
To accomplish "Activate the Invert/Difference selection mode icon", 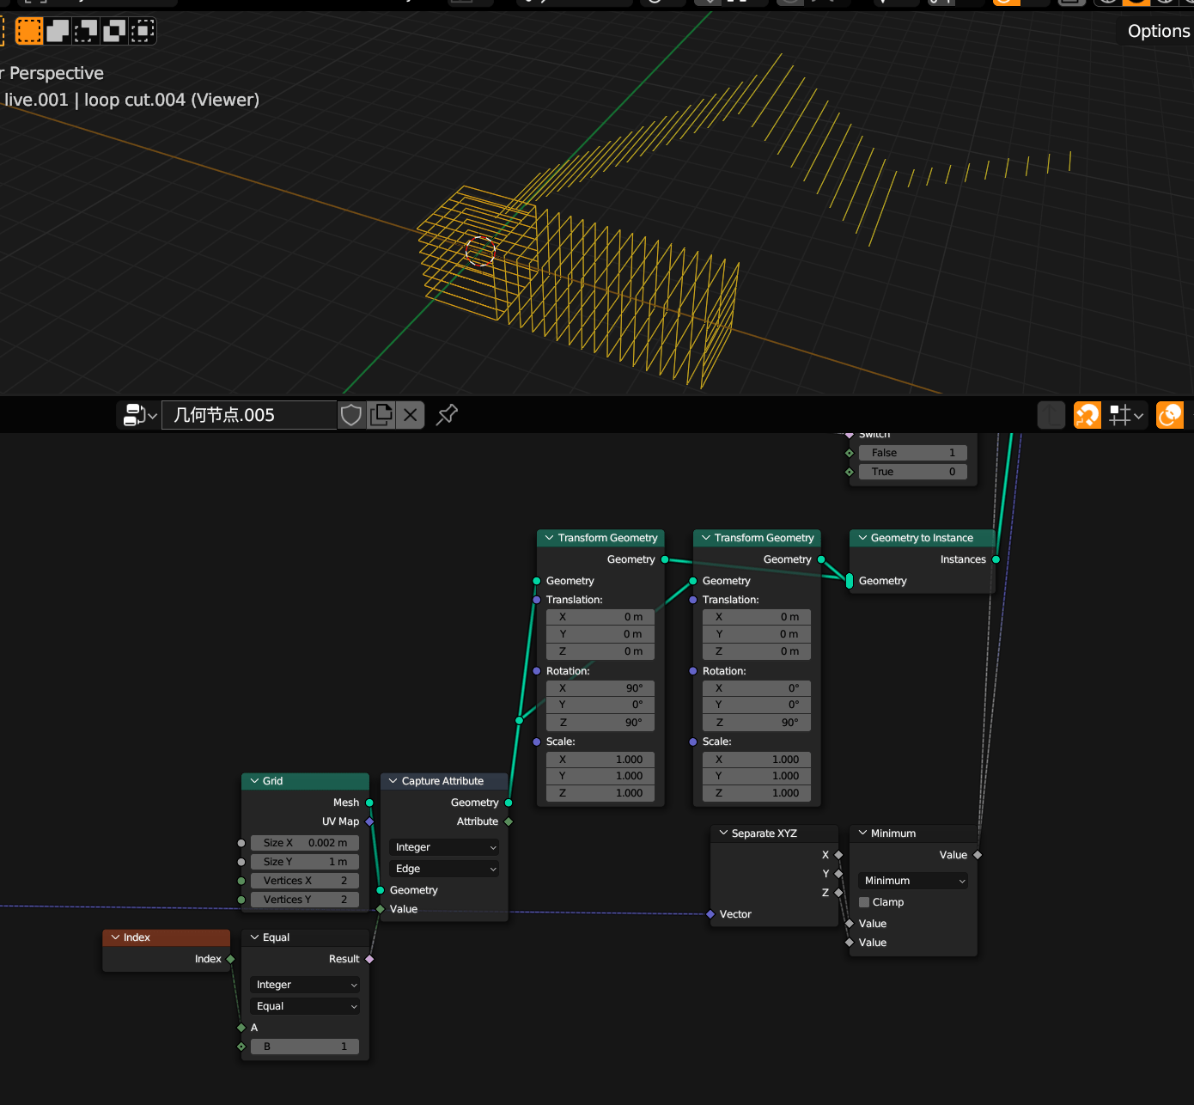I will point(114,31).
